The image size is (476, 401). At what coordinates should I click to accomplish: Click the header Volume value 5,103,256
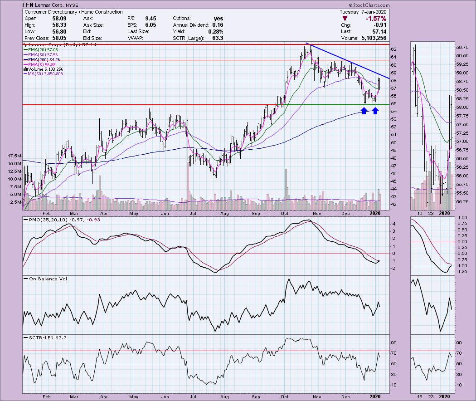pos(374,38)
